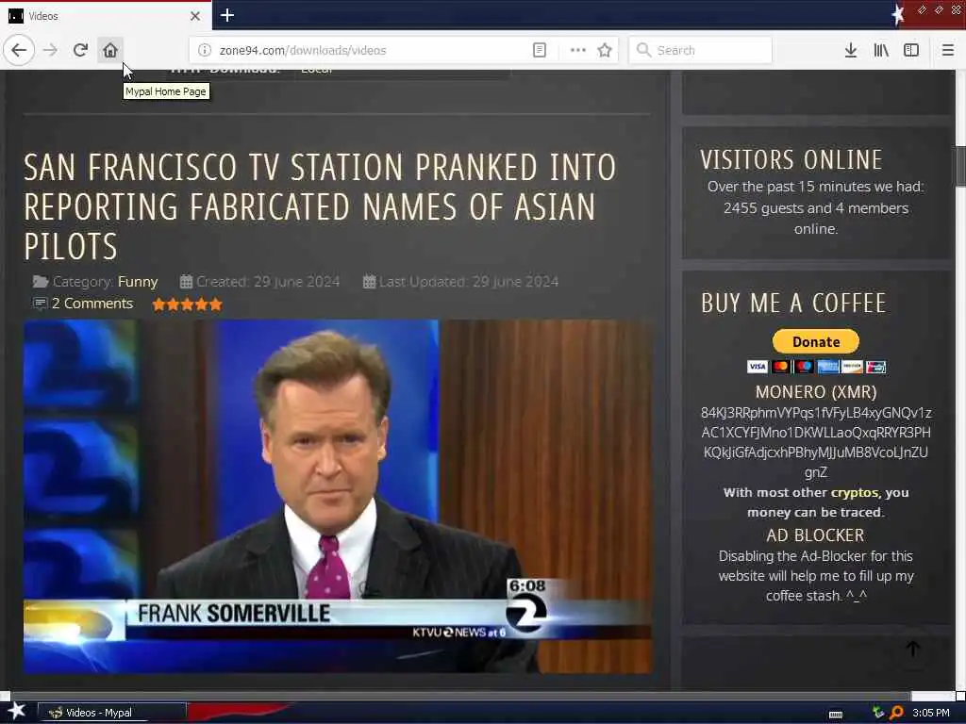Click the Visitors Online heading

point(791,160)
